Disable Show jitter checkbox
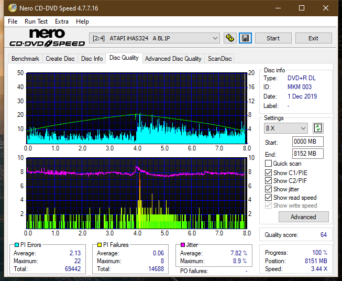342x281 pixels. pyautogui.click(x=268, y=189)
